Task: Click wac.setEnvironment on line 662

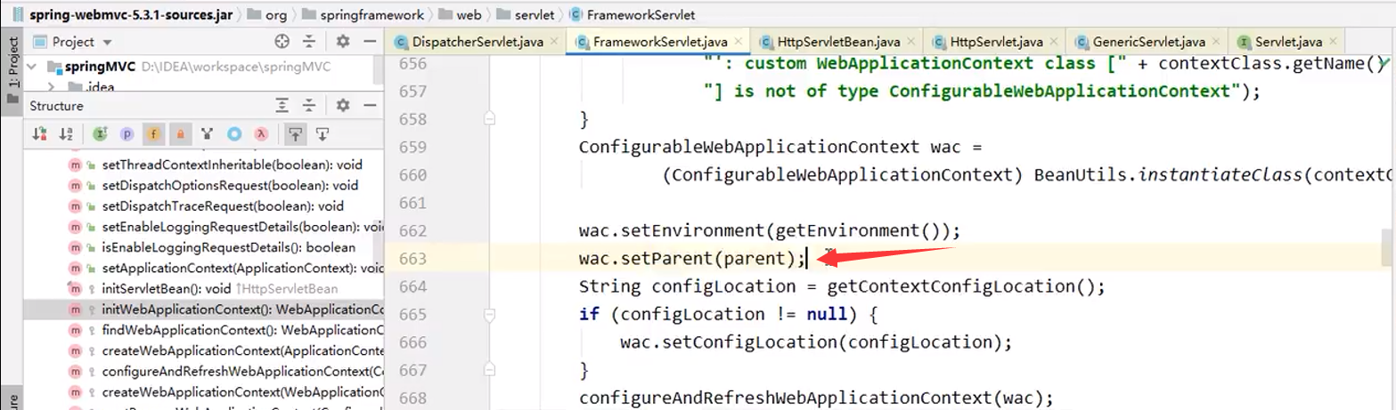Action: pyautogui.click(x=672, y=231)
